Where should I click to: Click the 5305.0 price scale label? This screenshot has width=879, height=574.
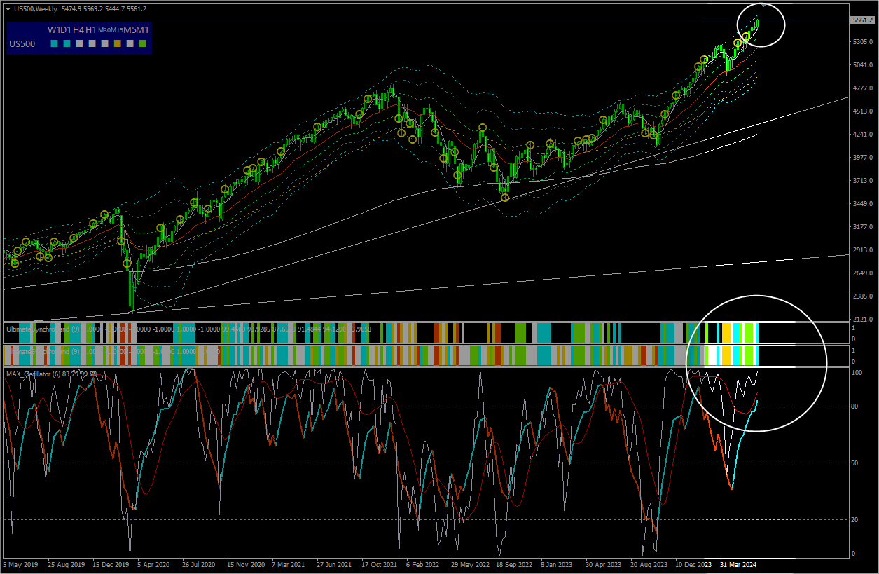pos(861,42)
